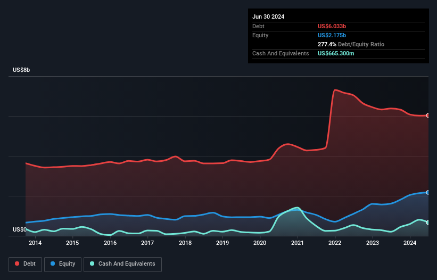
Task: Click the 2019 x-axis label
Action: coord(222,243)
